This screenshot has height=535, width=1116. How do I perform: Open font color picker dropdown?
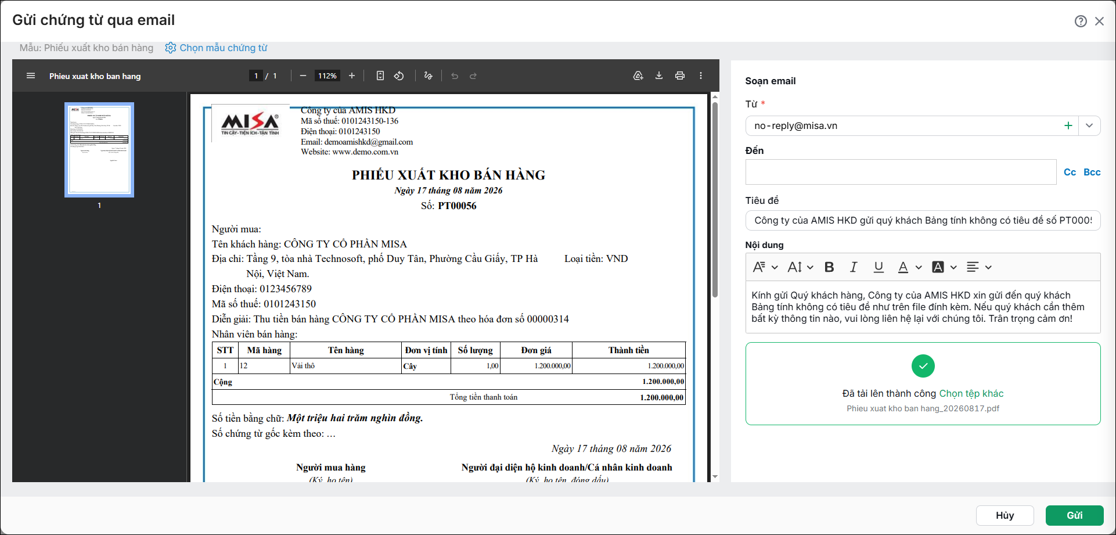click(x=910, y=267)
